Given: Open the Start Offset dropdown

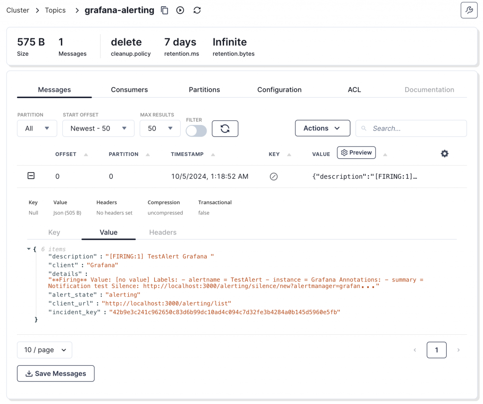Looking at the screenshot, I should 98,128.
